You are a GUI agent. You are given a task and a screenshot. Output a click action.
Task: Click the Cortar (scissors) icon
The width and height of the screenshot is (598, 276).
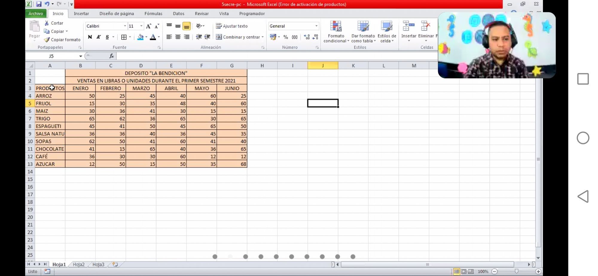pos(47,23)
